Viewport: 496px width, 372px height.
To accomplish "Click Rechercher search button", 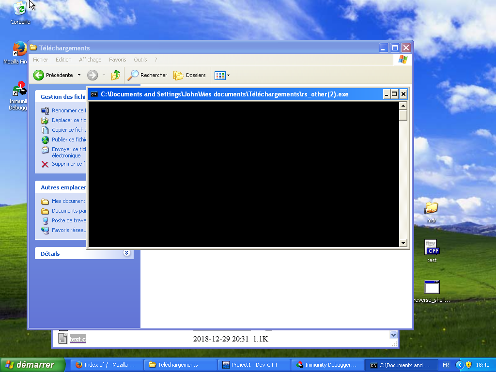I will coord(147,75).
